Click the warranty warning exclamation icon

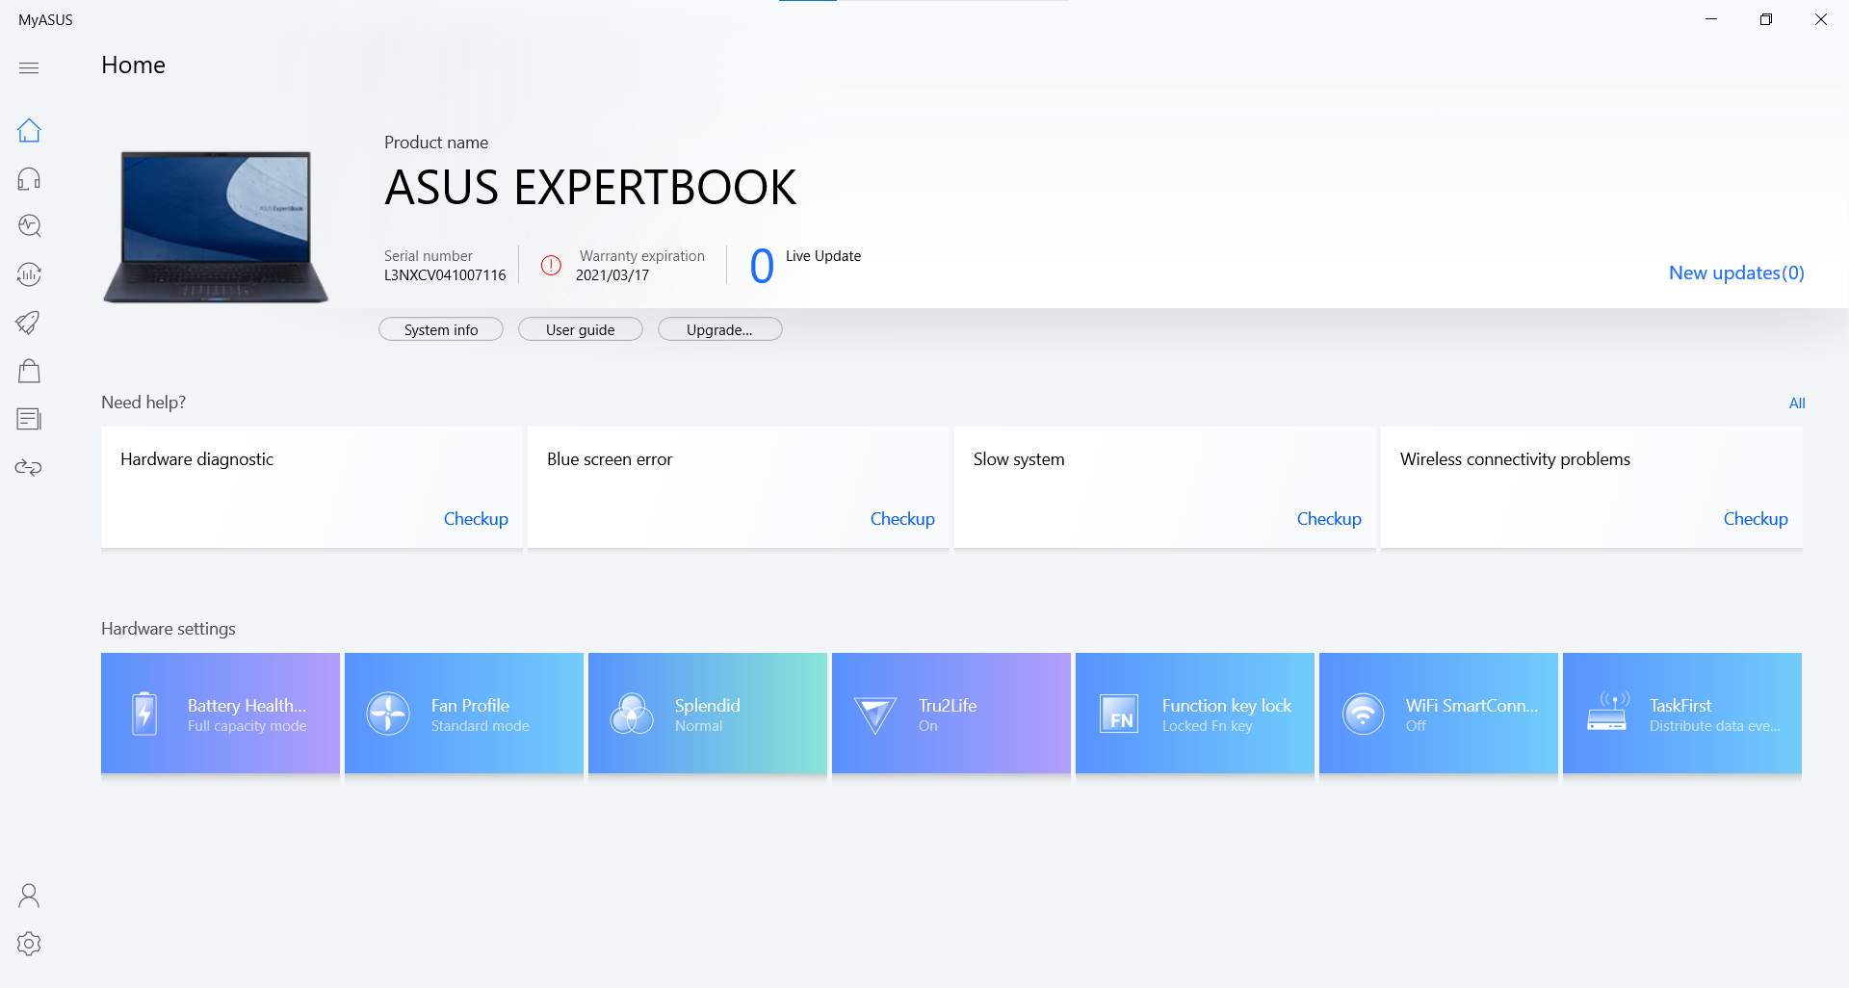551,265
